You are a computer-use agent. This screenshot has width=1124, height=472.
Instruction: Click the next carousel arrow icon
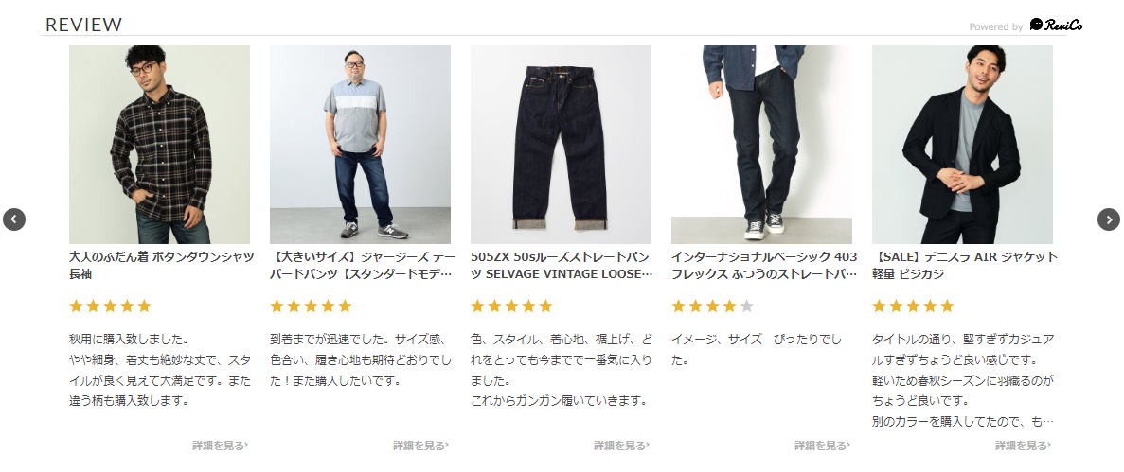pyautogui.click(x=1109, y=219)
